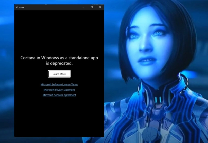The height and width of the screenshot is (143, 208).
Task: Minimize the Cortana window
Action: tap(84, 7)
